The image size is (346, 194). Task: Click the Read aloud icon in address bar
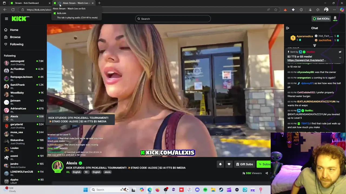pos(268,10)
